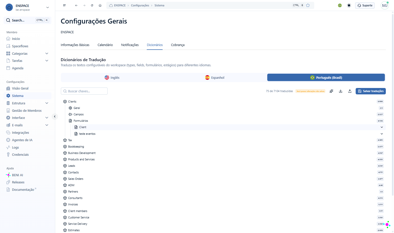Screen dimensions: 394x233
Task: Click the Salvar traduções button
Action: tap(370, 91)
